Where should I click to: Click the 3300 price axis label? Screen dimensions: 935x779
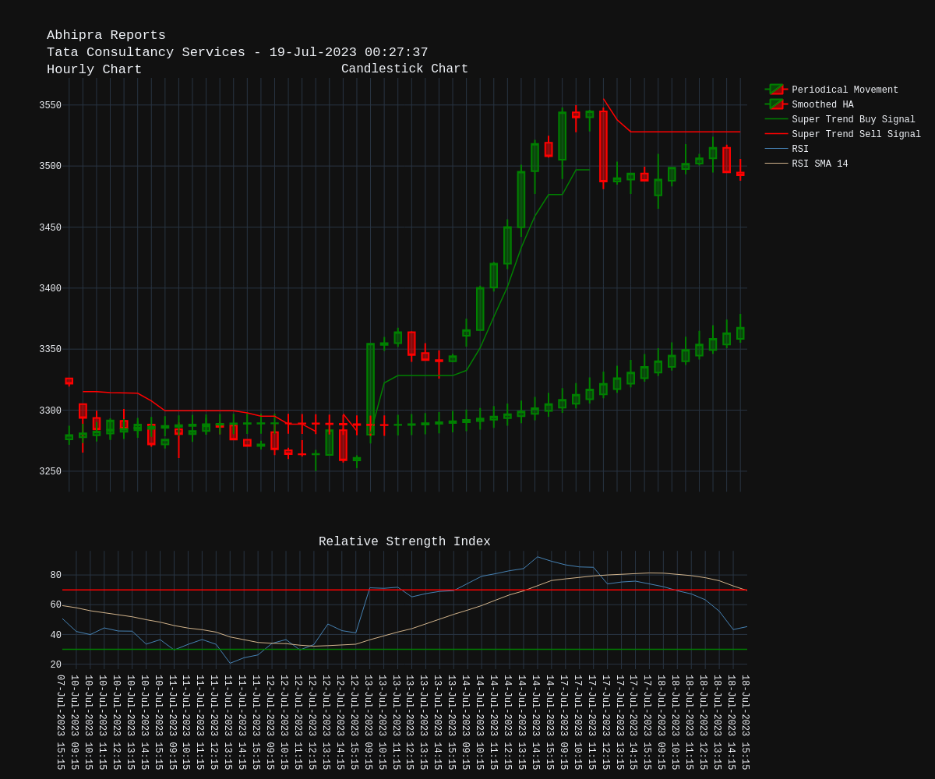50,411
